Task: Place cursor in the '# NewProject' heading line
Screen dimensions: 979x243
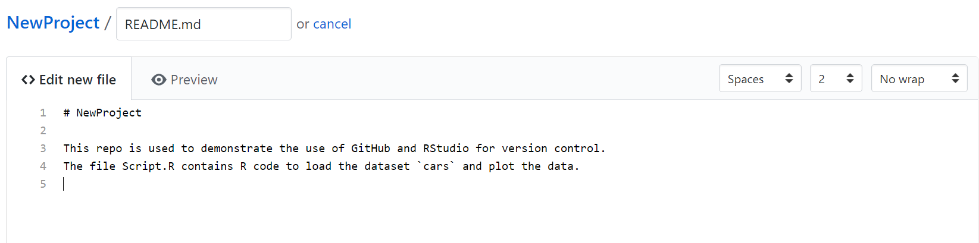Action: (102, 113)
